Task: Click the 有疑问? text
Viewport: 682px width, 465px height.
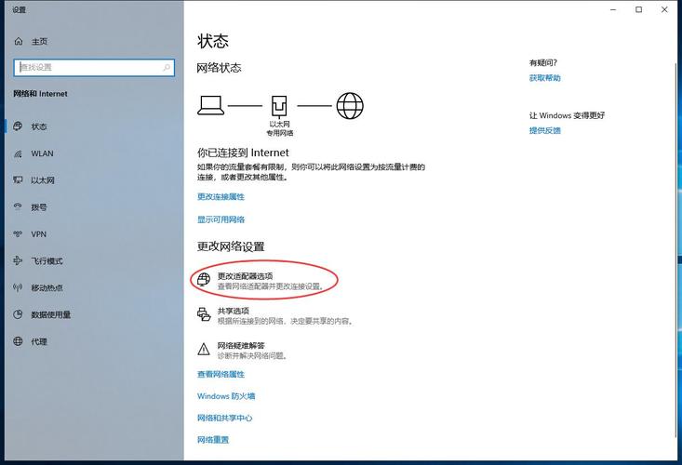Action: pos(542,62)
